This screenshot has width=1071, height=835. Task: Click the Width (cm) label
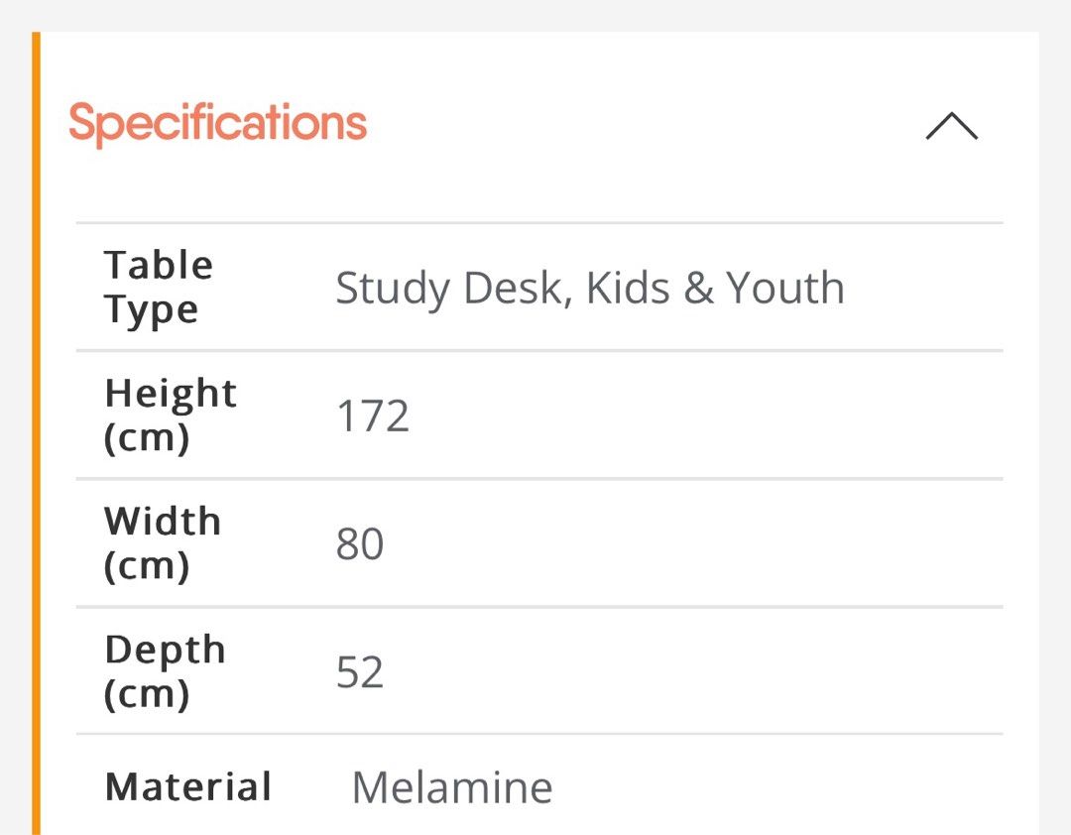click(x=163, y=542)
